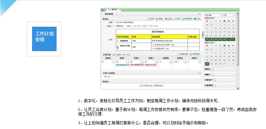Click the home icon tab
Viewport: 266px width, 129px height.
click(102, 10)
